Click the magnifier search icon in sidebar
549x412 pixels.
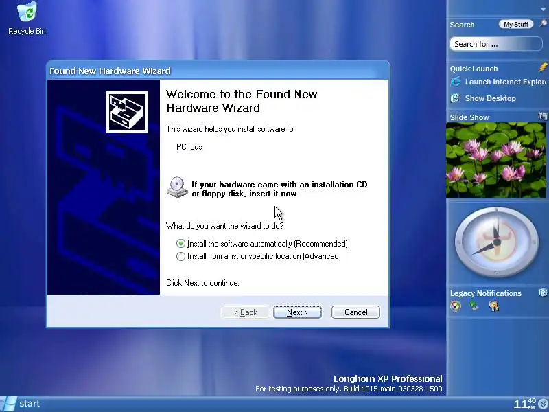543,24
